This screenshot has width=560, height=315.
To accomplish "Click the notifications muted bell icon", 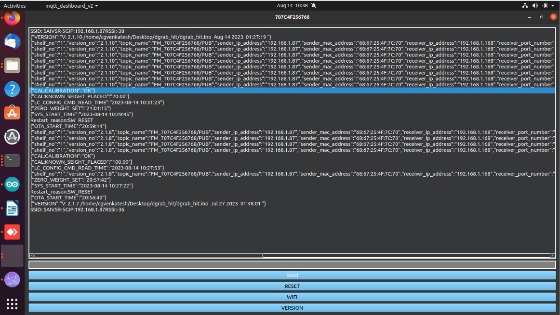I will click(x=314, y=6).
